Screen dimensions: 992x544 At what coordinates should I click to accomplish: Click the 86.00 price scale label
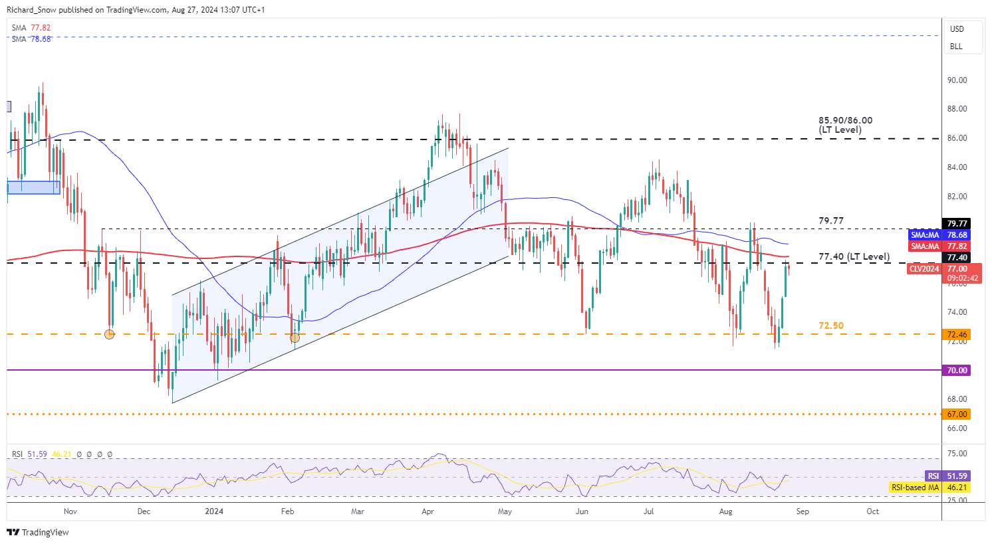click(x=957, y=138)
